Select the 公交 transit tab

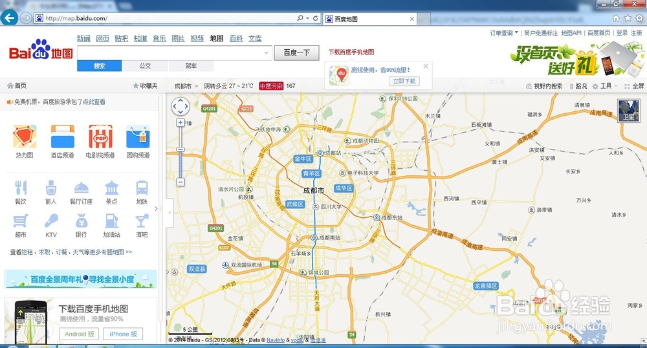[x=145, y=65]
